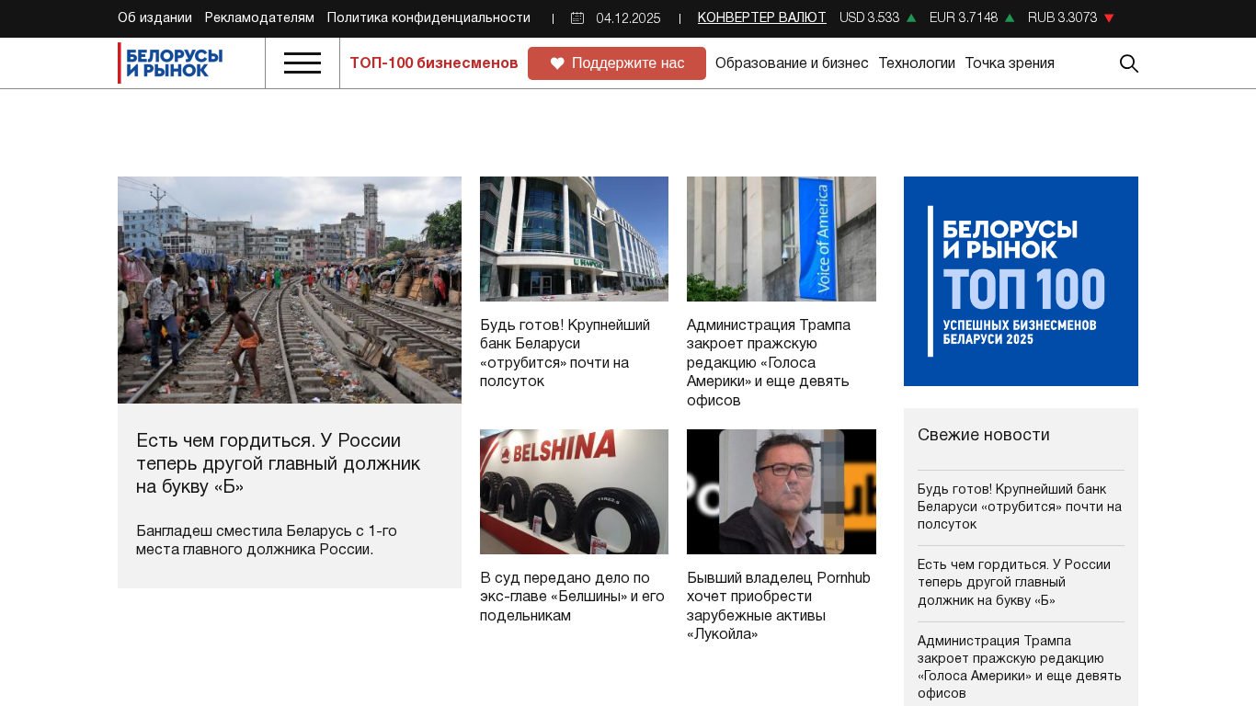Click the green arrow next to EUR rate

tap(1010, 17)
